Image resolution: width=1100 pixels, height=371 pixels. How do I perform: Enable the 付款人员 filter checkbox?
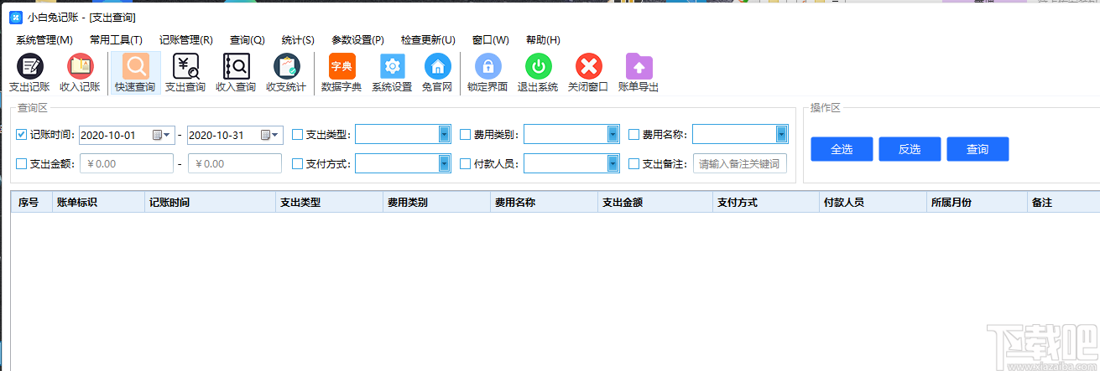coord(466,163)
